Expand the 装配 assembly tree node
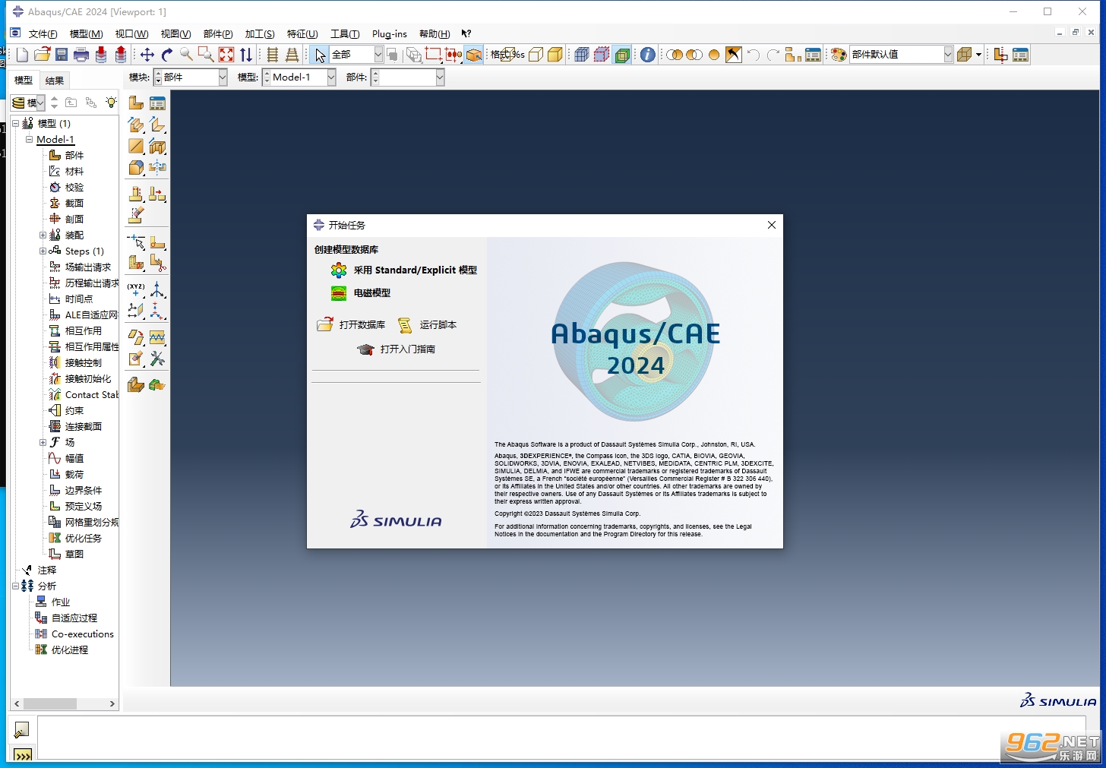This screenshot has width=1106, height=768. click(43, 235)
